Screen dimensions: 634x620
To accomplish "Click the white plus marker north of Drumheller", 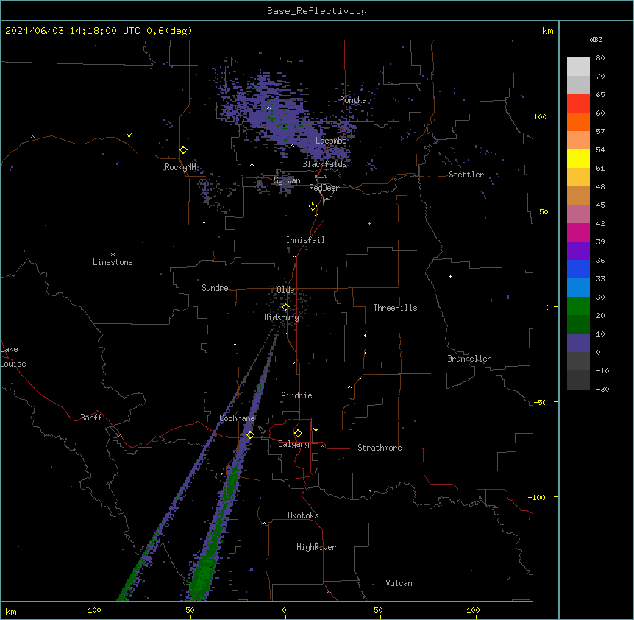I will tap(450, 276).
